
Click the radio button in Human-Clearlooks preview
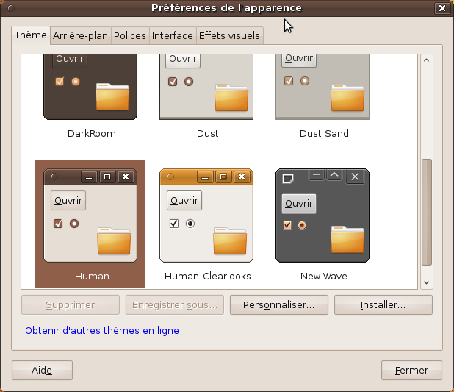[190, 224]
